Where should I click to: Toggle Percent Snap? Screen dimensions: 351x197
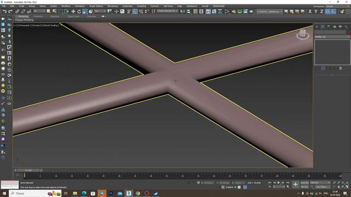click(141, 11)
